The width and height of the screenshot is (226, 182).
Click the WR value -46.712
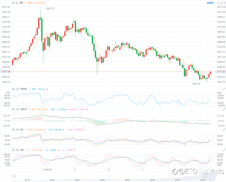pos(42,89)
